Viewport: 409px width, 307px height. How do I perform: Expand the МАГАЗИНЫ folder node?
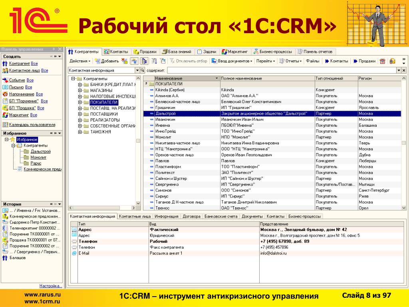pyautogui.click(x=80, y=91)
